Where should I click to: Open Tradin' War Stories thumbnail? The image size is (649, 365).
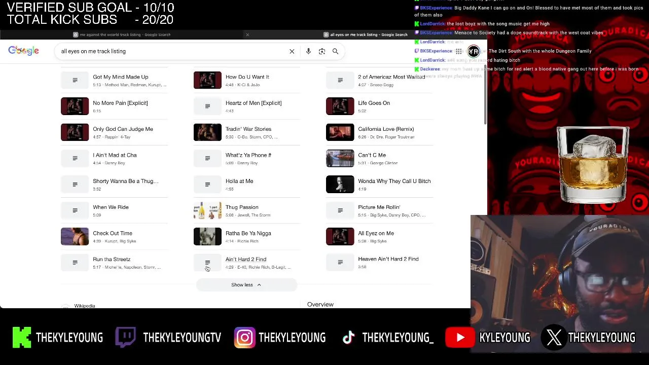(x=207, y=132)
